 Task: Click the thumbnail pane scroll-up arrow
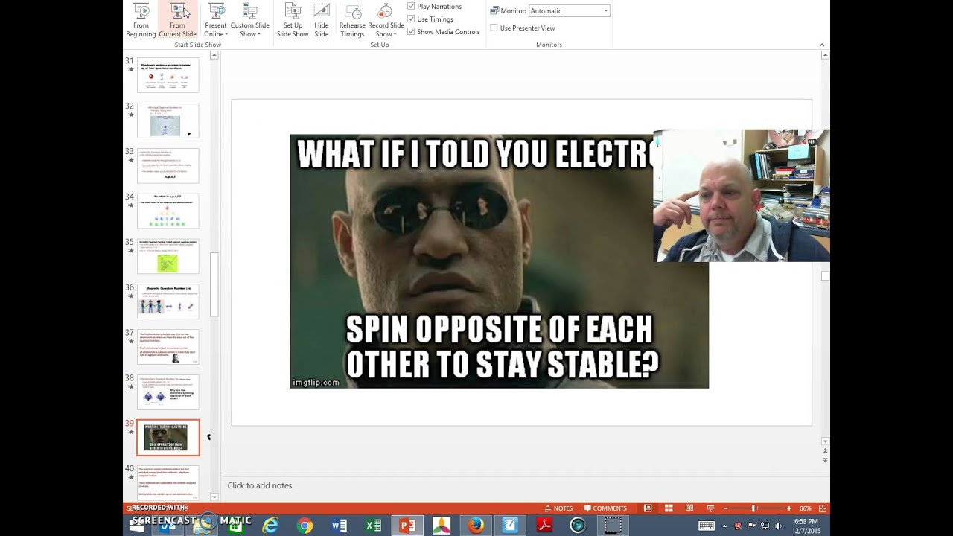[x=214, y=55]
